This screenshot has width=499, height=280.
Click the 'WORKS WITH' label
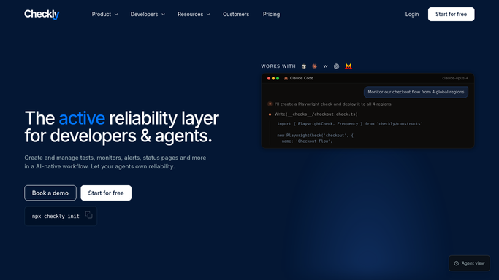278,66
